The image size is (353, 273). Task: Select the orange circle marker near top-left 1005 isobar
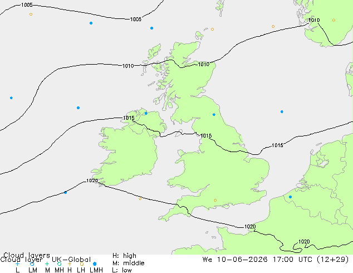tap(31, 14)
